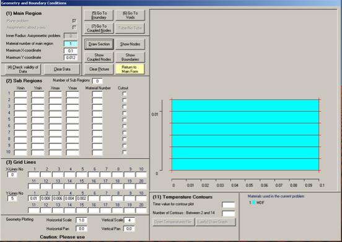342x242 pixels.
Task: Click the Clear Picture button
Action: [99, 69]
